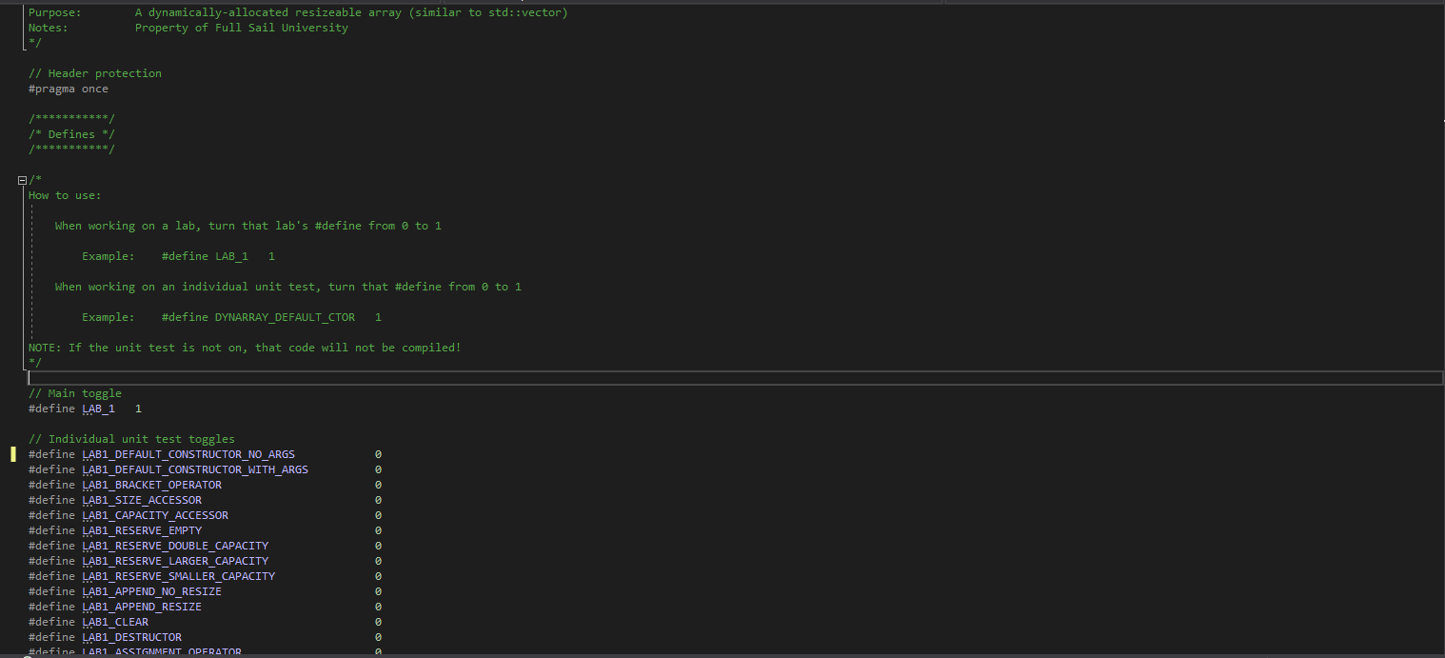1445x658 pixels.
Task: Select the LAB1_CLEAR define
Action: (x=115, y=621)
